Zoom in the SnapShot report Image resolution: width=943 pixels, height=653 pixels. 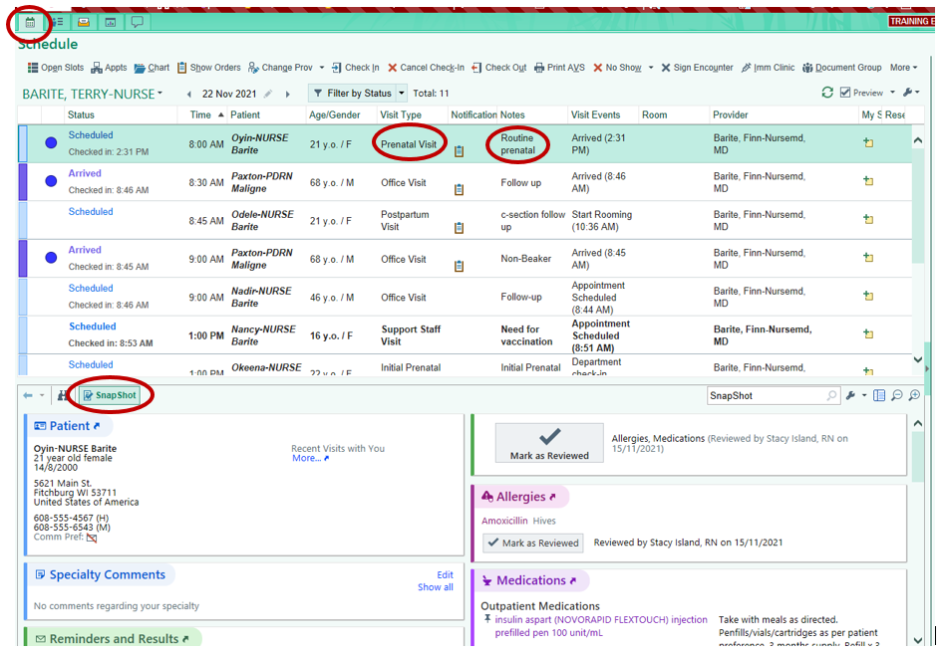pyautogui.click(x=914, y=395)
